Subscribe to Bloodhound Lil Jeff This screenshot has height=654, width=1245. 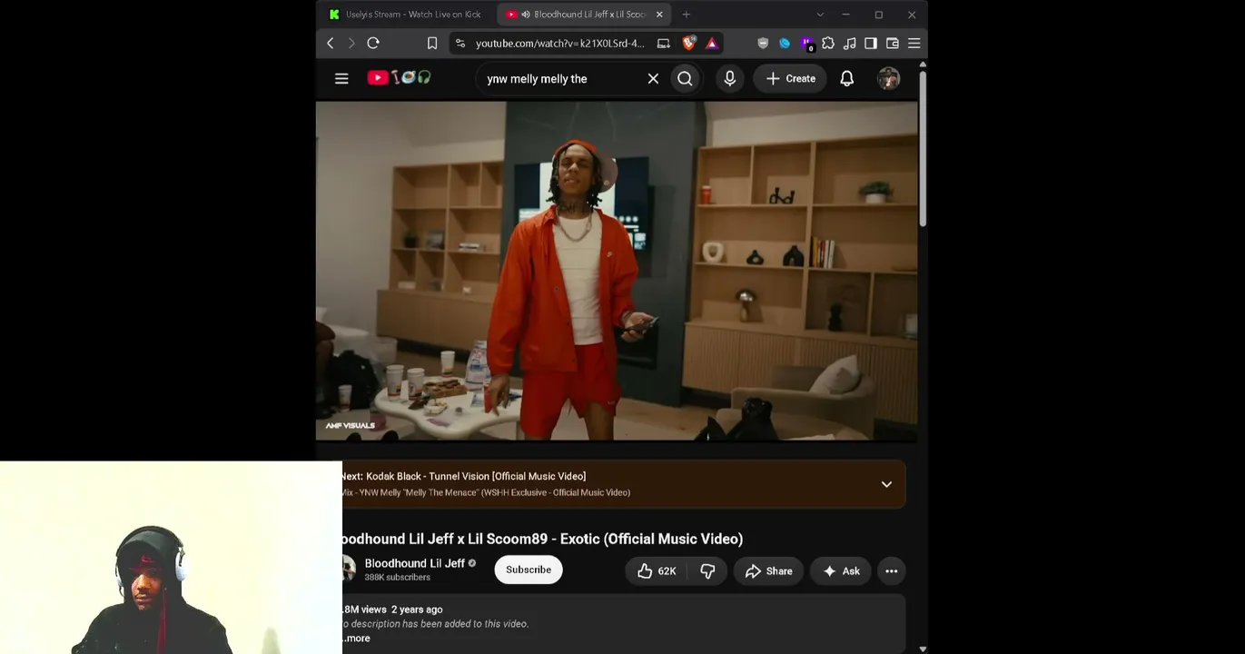[x=529, y=570]
